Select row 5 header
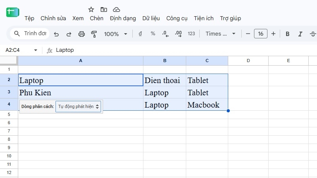 click(9, 115)
